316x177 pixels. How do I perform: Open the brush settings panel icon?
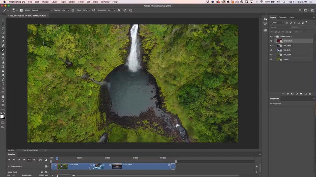click(x=21, y=10)
